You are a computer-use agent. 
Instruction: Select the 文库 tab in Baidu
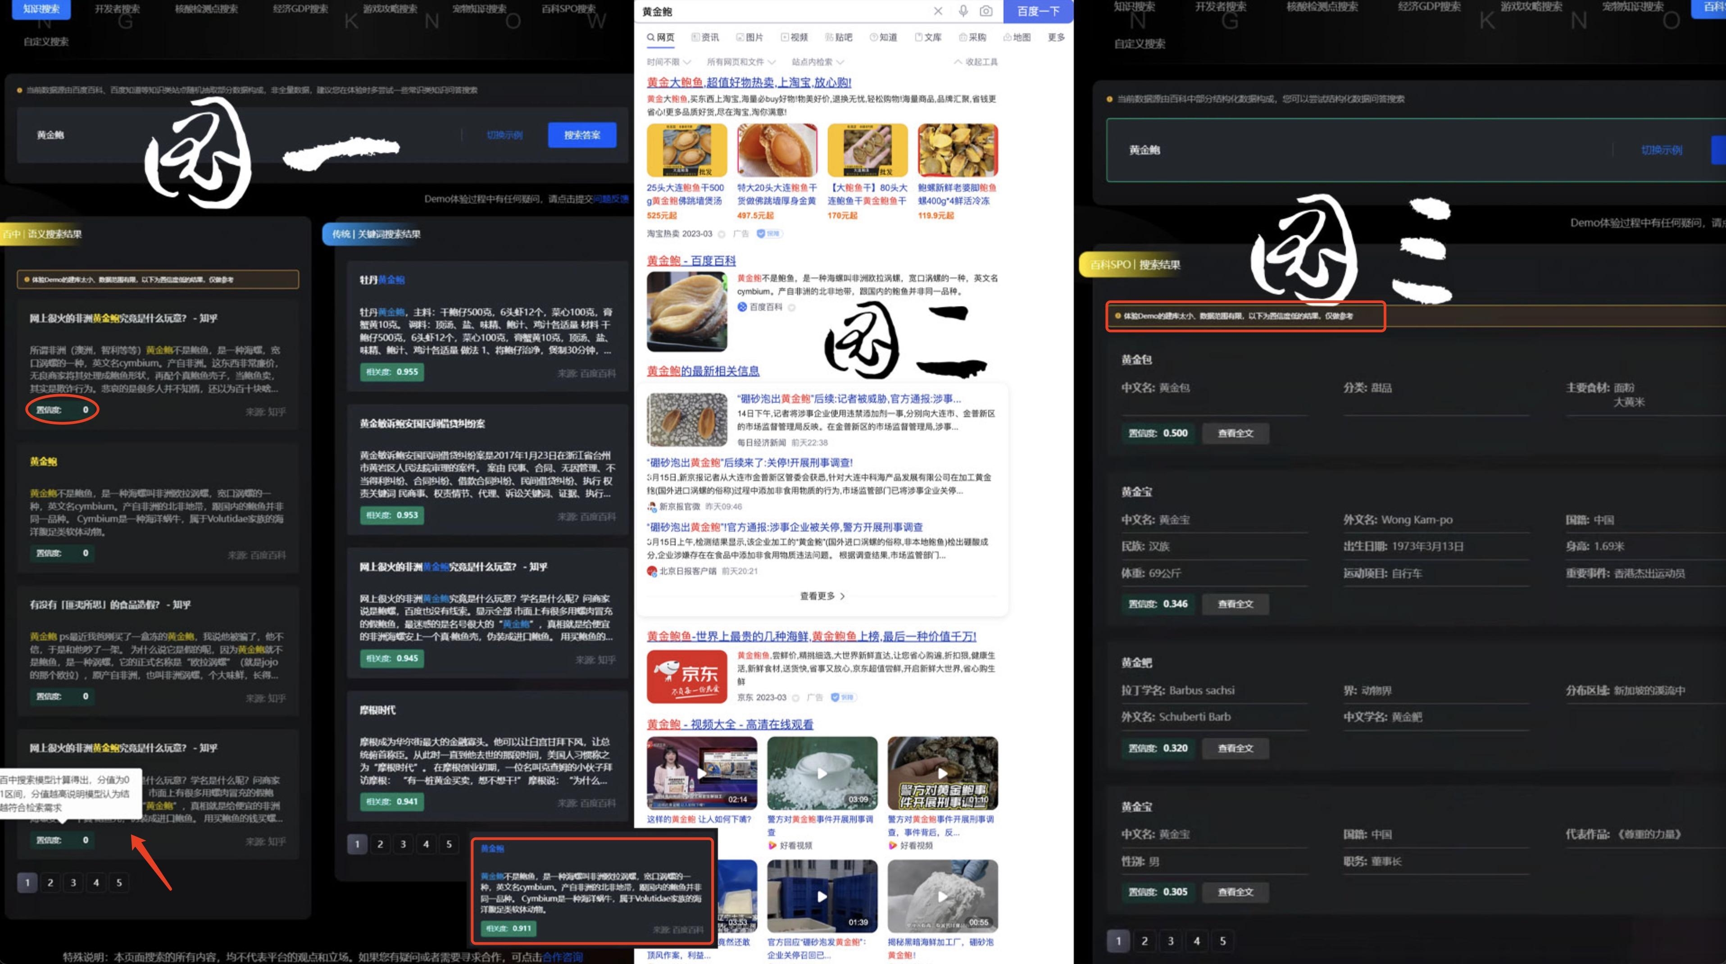point(928,37)
